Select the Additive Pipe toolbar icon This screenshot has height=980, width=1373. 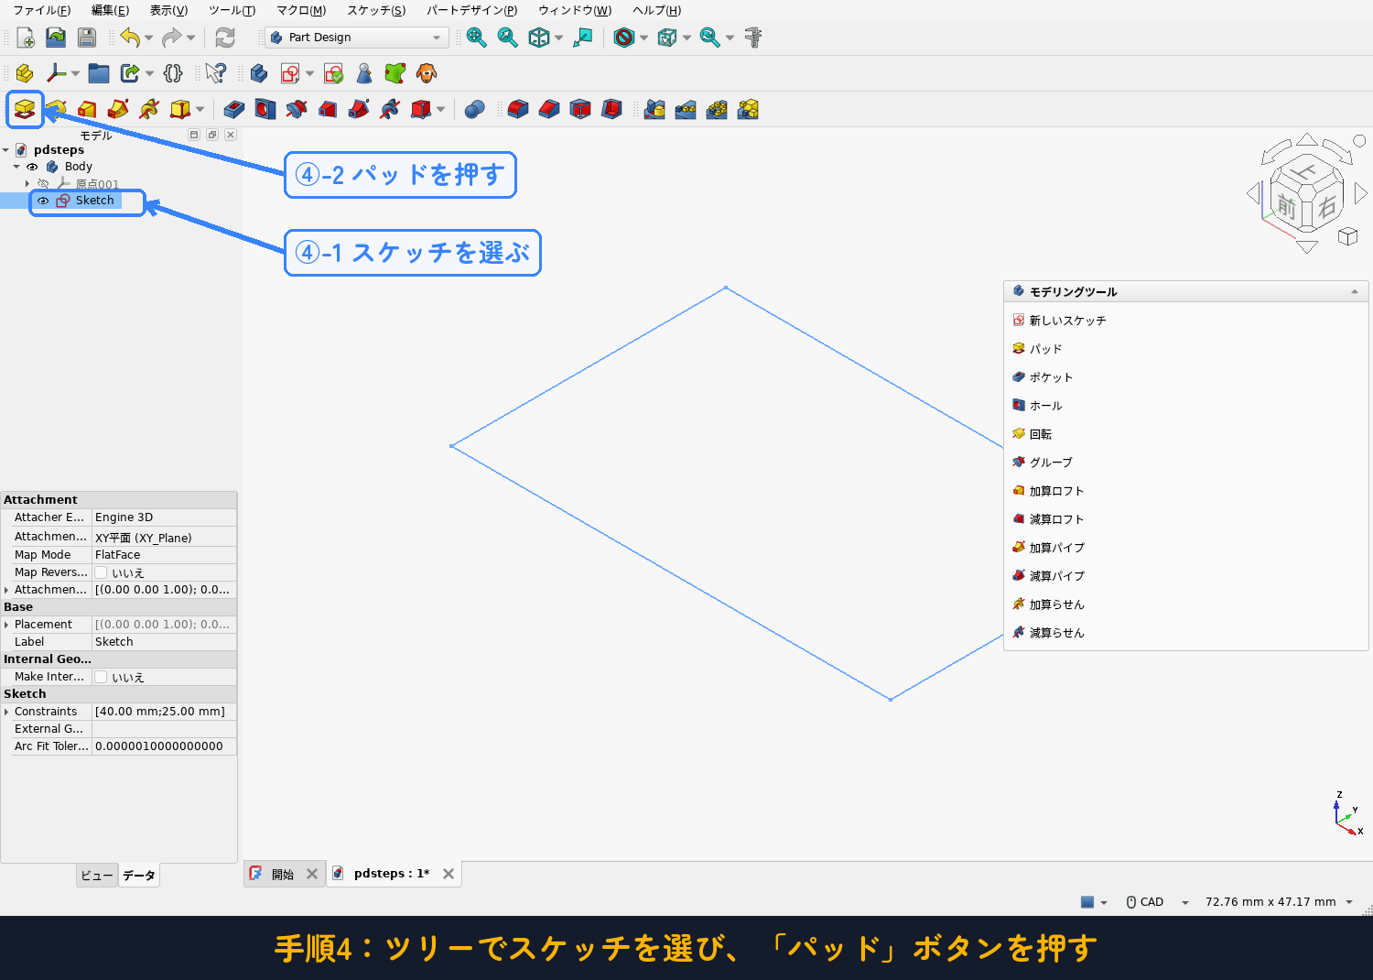point(118,110)
